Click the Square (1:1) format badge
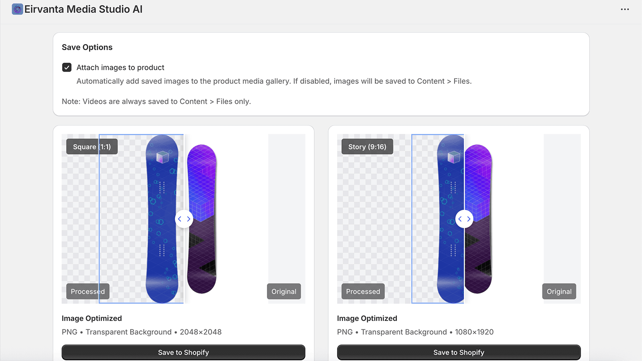This screenshot has height=361, width=642. pyautogui.click(x=91, y=147)
